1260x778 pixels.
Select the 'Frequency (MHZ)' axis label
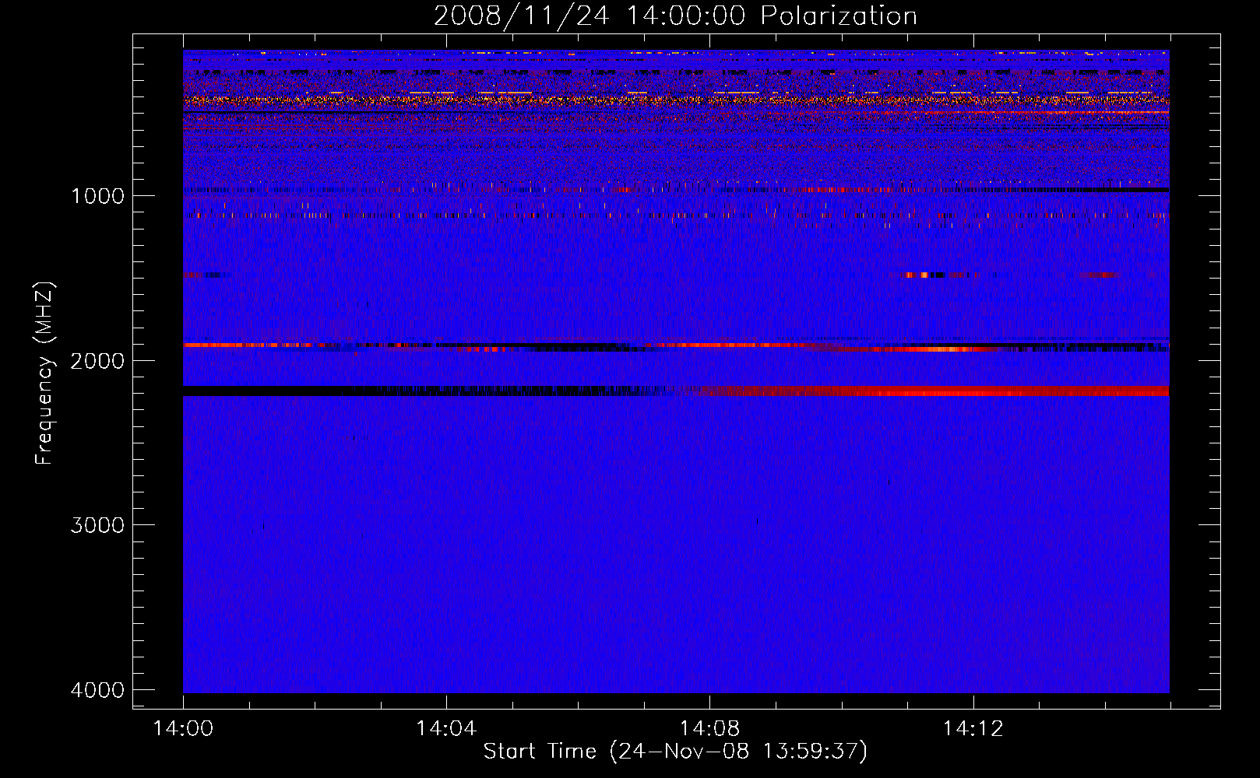click(45, 373)
